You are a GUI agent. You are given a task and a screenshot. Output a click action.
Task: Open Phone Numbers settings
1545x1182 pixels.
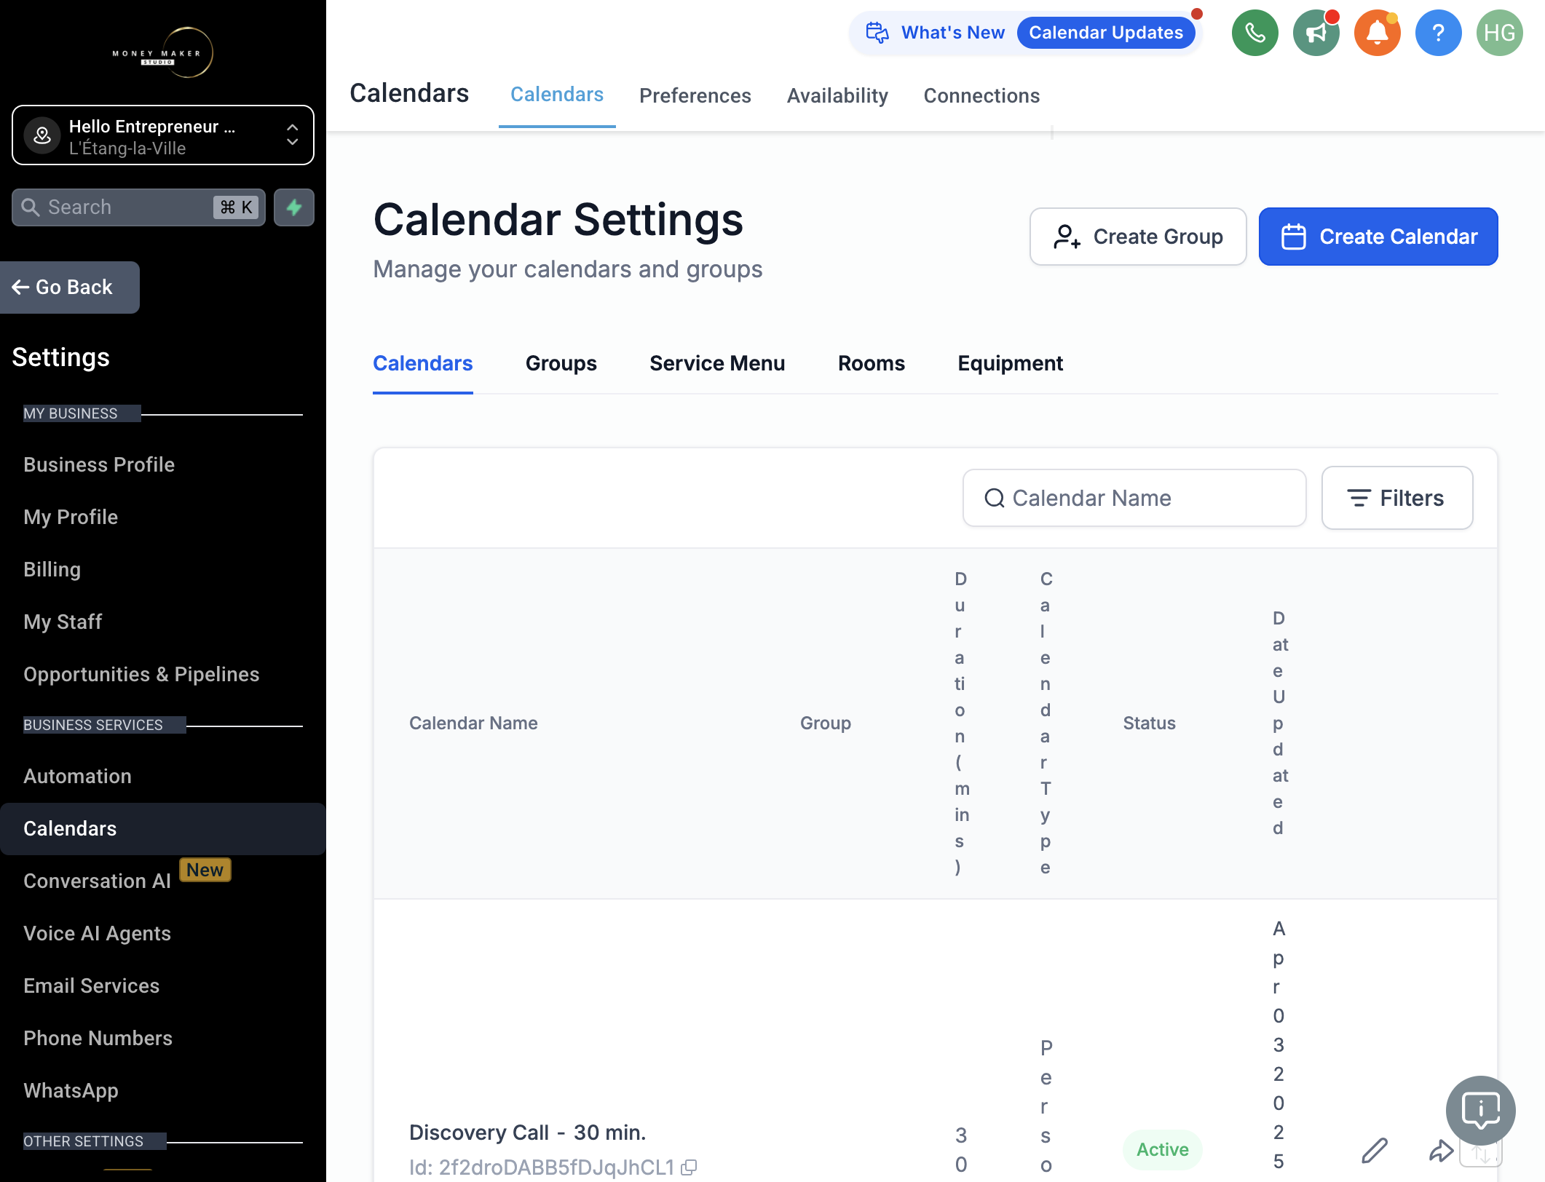pyautogui.click(x=98, y=1038)
